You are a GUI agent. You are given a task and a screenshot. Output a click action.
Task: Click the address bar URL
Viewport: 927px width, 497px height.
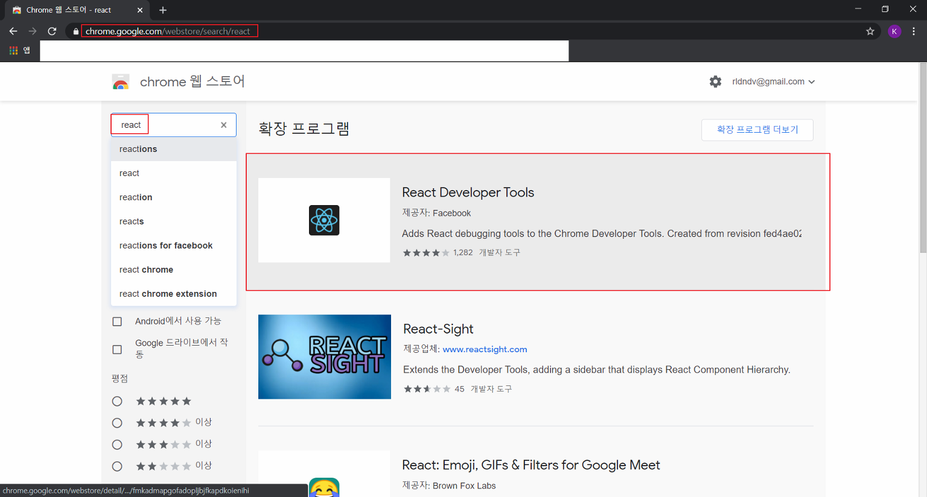pyautogui.click(x=168, y=31)
